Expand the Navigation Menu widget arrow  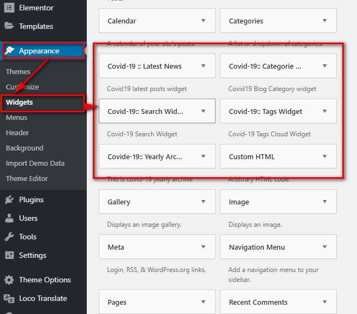coord(325,247)
